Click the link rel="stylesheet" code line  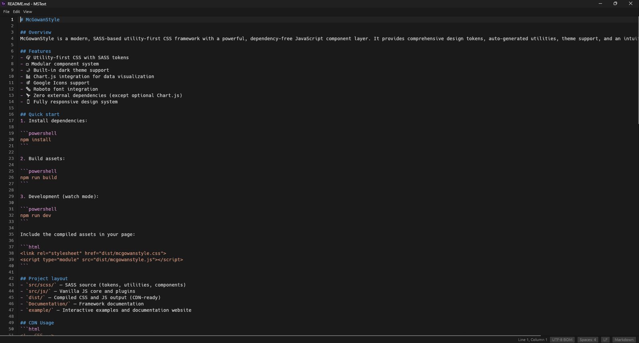coord(93,254)
